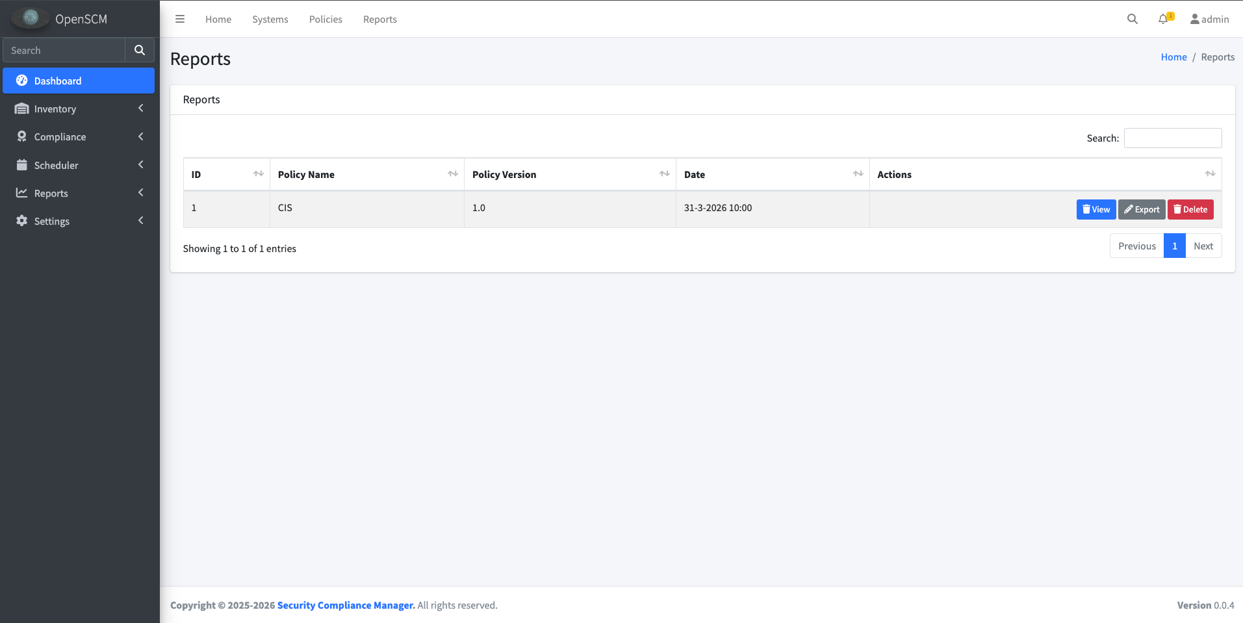Click the hamburger sidebar toggle icon
The width and height of the screenshot is (1243, 623).
(180, 19)
